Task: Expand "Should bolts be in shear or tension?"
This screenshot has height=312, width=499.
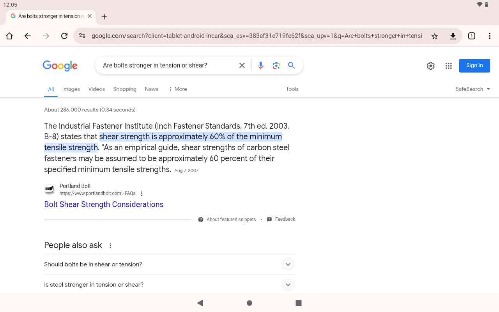Action: [170, 264]
